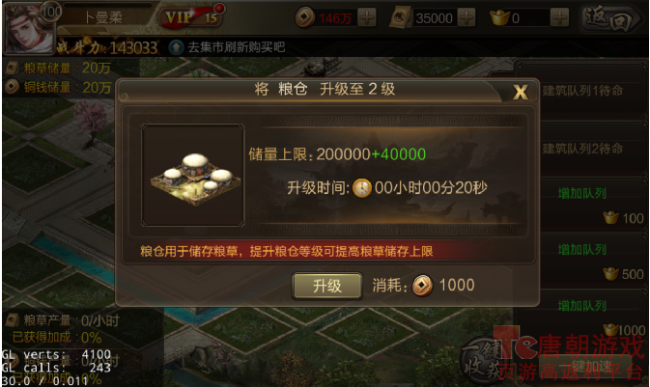Click the 粮草储量 storage indicator

click(58, 68)
